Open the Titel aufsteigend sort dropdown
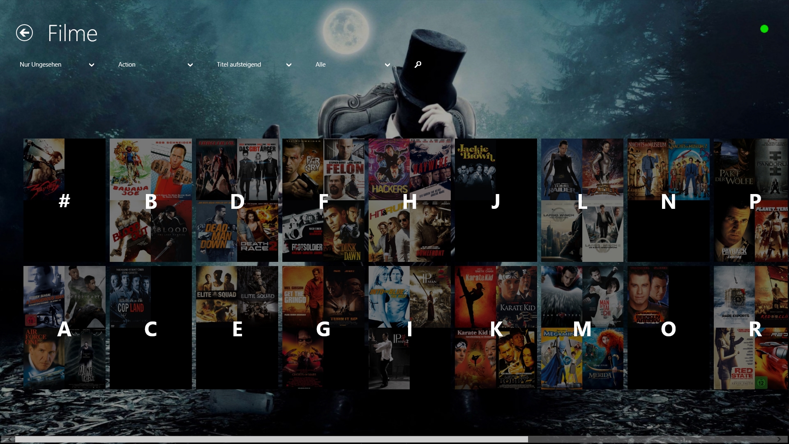The image size is (789, 444). [254, 65]
